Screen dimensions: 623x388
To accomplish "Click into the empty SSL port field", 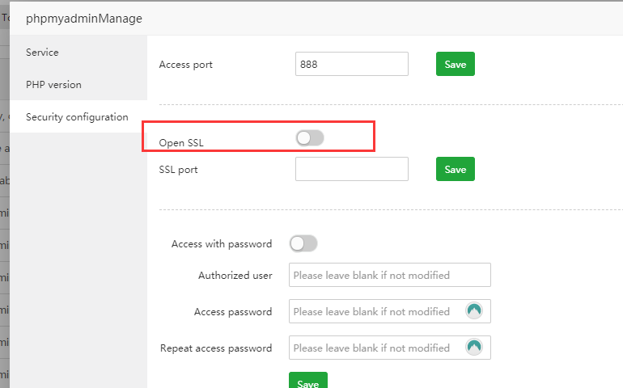I will (351, 169).
